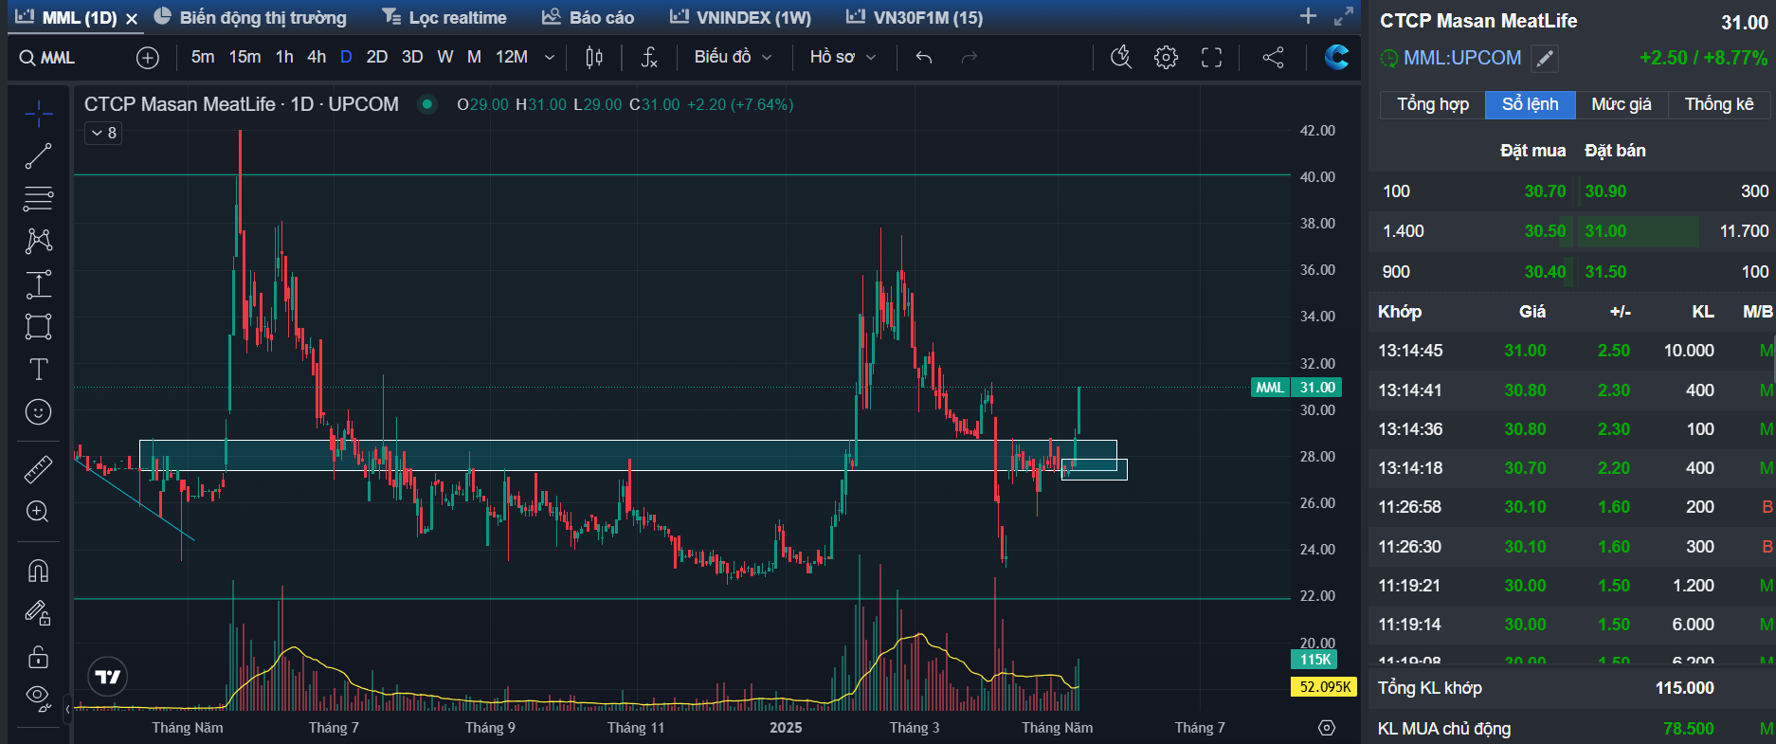The width and height of the screenshot is (1776, 744).
Task: Click the add symbol plus icon
Action: click(148, 58)
